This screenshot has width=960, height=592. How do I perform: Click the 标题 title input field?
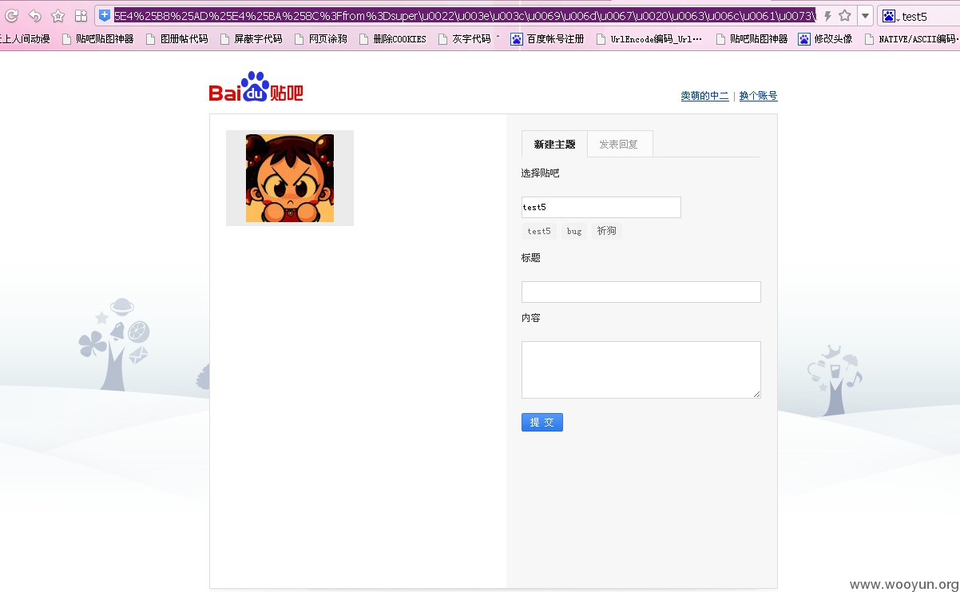pos(641,292)
